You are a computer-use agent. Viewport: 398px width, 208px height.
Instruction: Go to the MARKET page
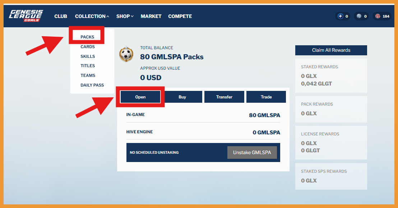151,16
